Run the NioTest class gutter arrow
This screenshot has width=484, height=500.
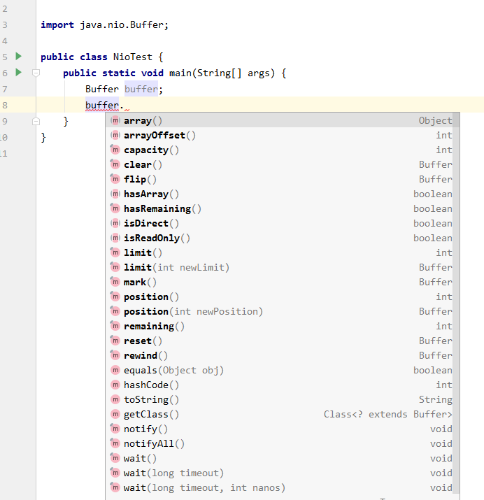point(18,57)
